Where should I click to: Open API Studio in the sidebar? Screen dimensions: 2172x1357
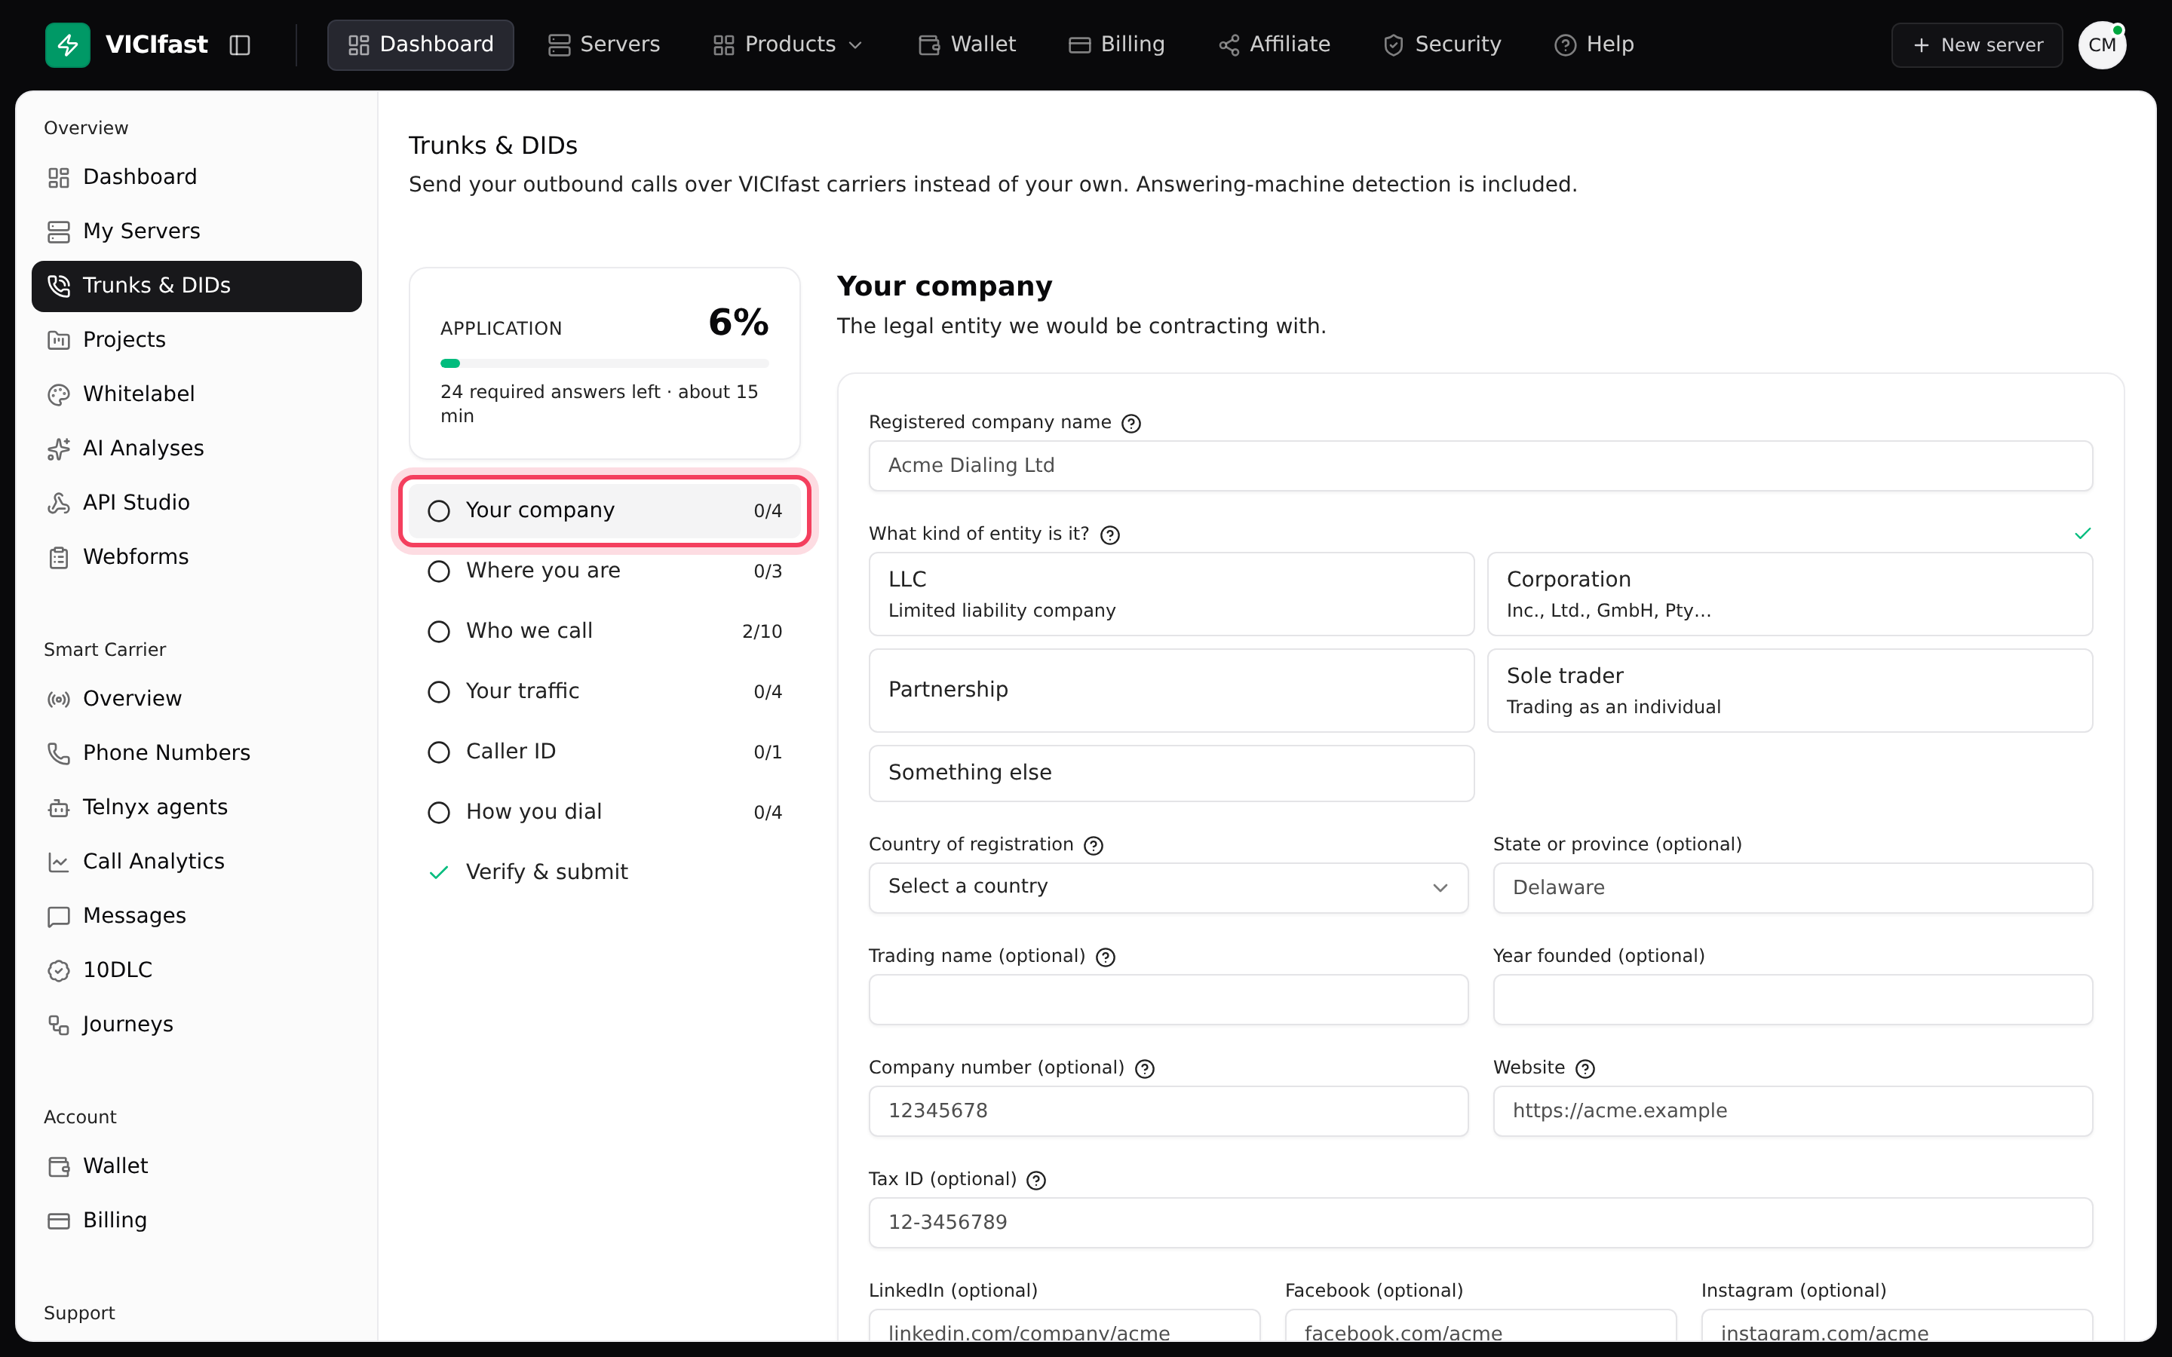point(197,503)
